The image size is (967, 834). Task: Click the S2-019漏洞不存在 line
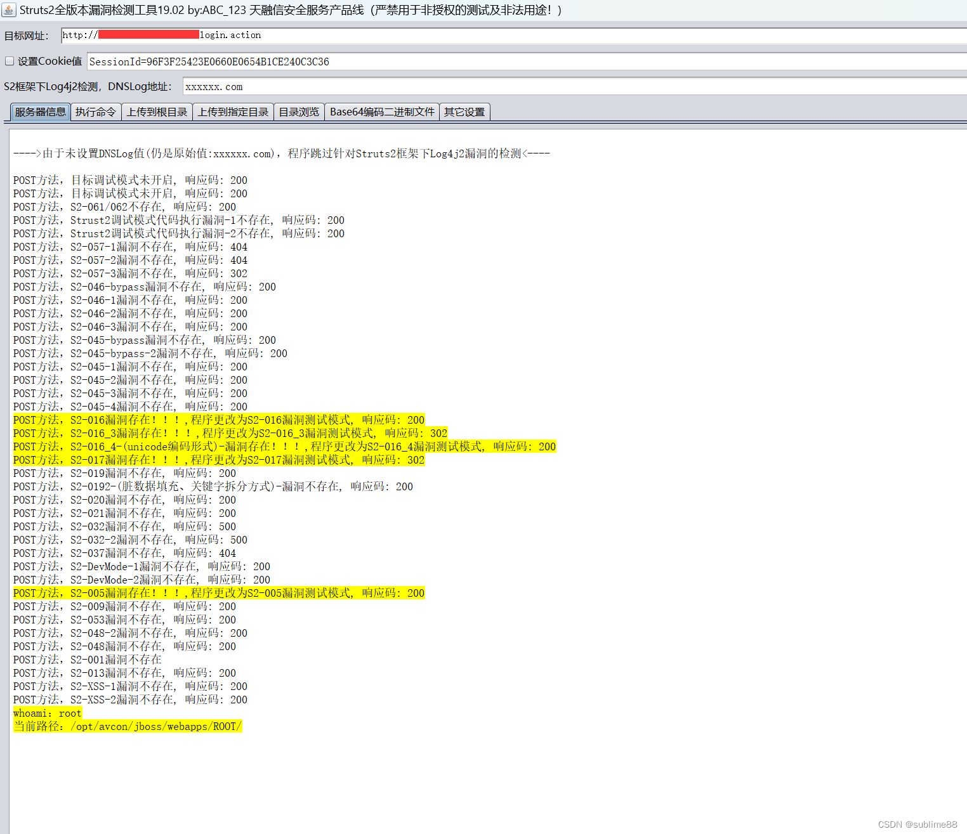click(x=124, y=473)
